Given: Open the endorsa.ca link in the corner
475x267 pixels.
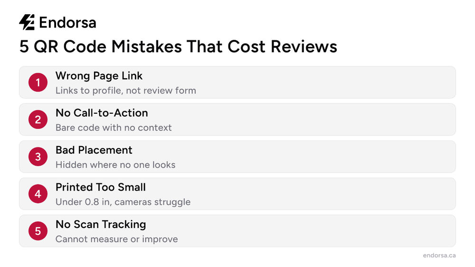Looking at the screenshot, I should (x=439, y=255).
